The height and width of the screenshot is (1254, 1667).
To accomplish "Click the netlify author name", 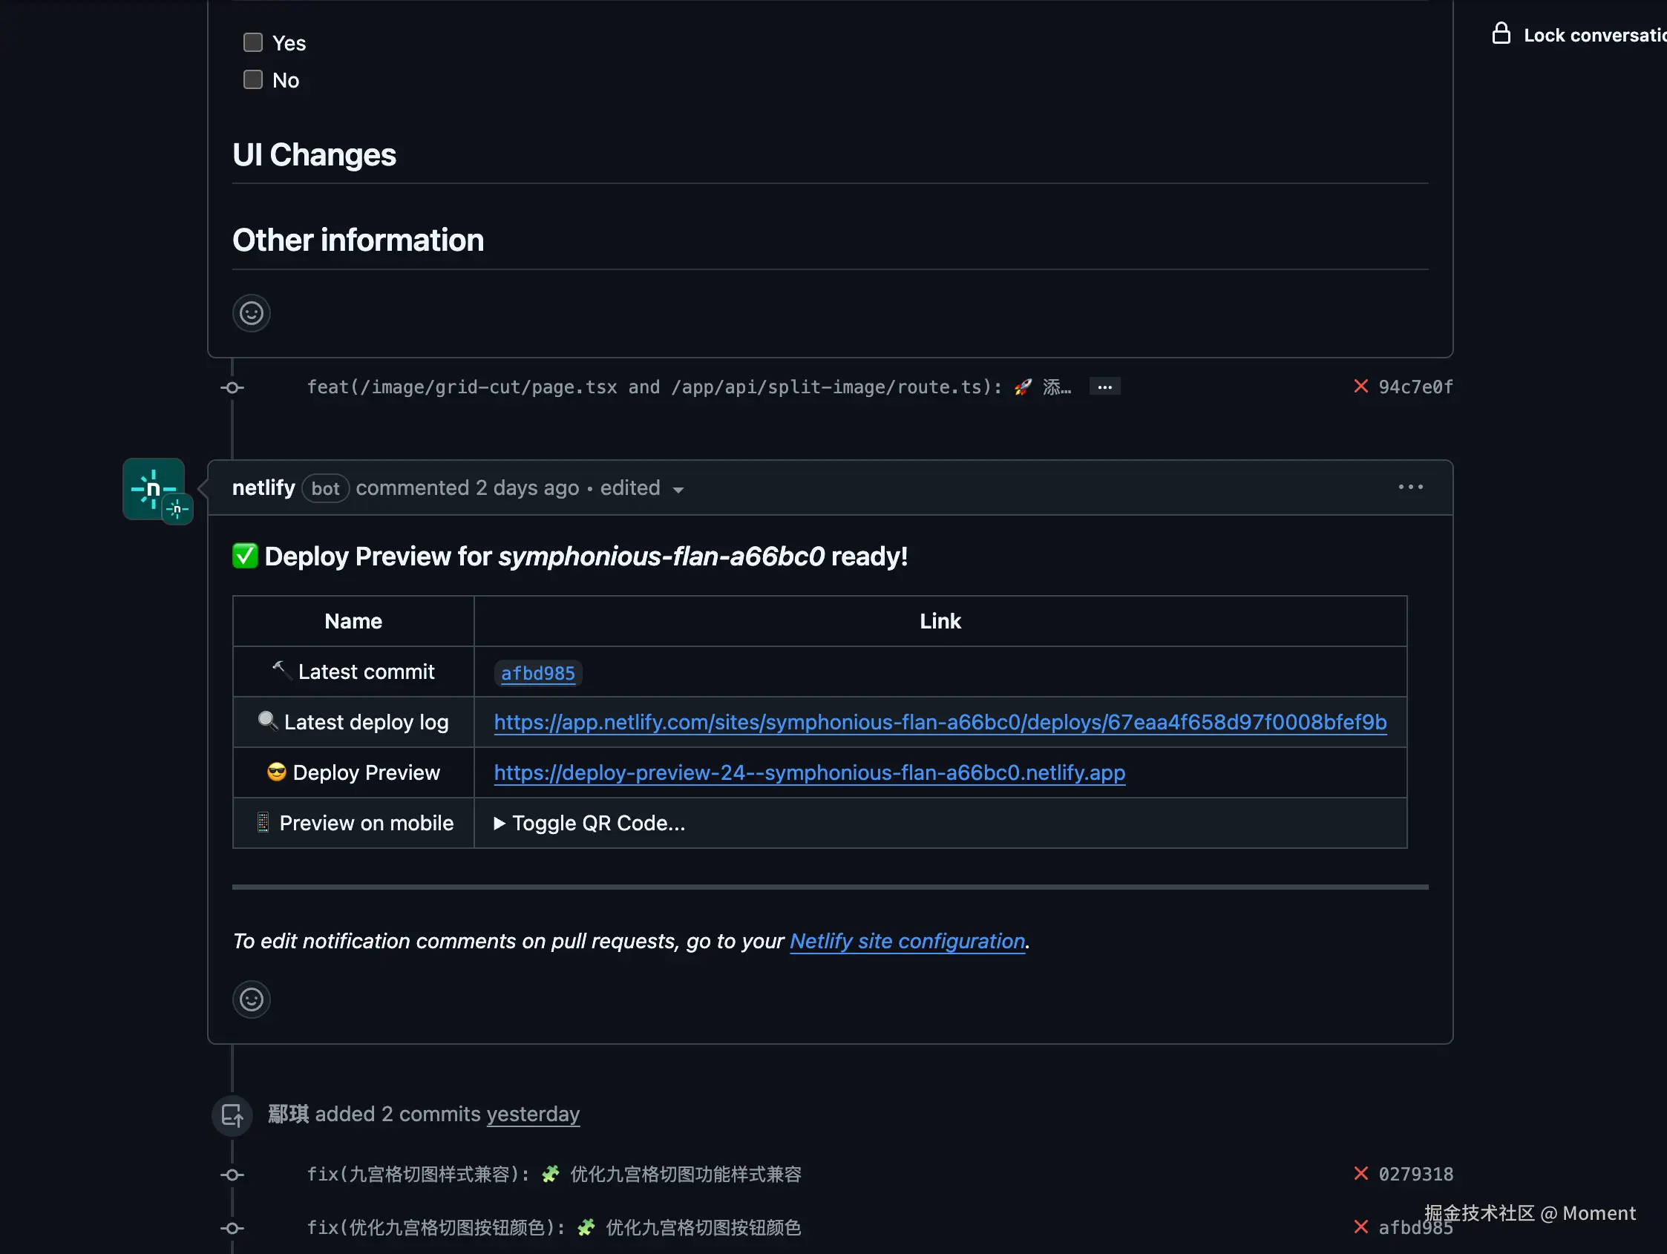I will pyautogui.click(x=263, y=488).
